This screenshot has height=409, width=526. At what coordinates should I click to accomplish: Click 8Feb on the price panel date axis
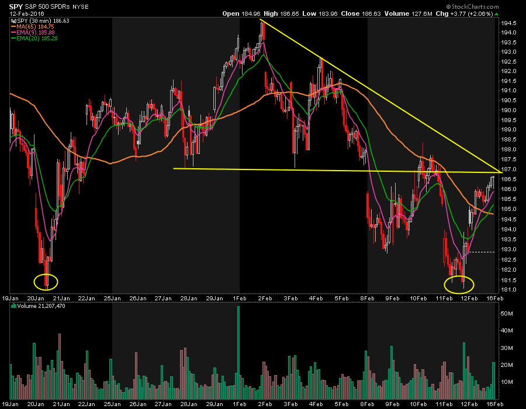click(x=367, y=299)
